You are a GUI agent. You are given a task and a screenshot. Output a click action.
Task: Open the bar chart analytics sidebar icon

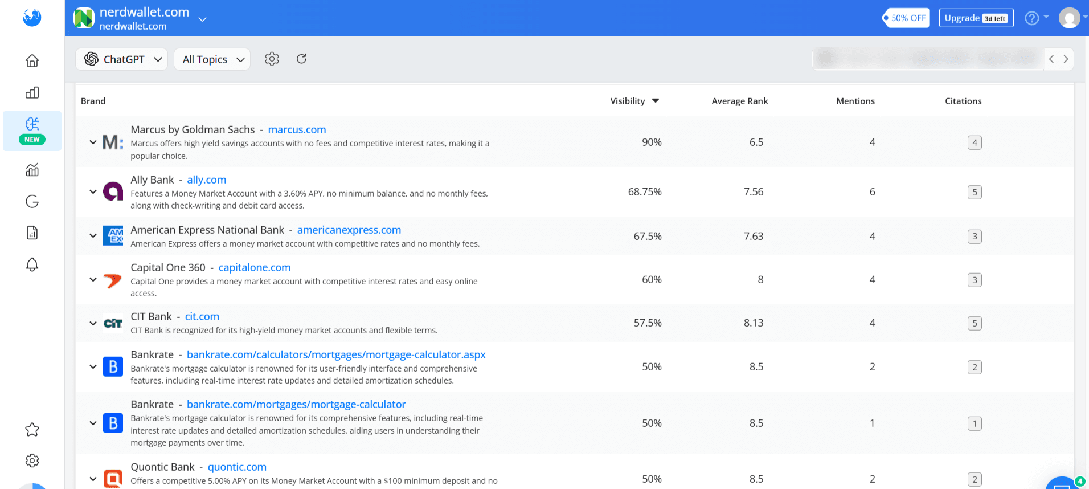[x=32, y=92]
